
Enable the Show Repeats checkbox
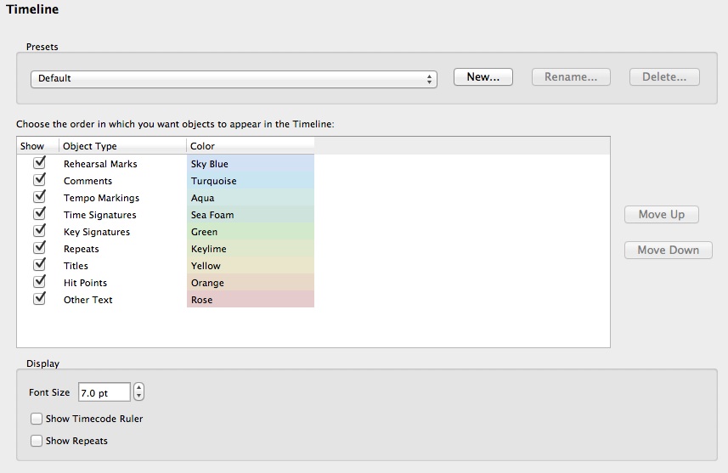[37, 441]
